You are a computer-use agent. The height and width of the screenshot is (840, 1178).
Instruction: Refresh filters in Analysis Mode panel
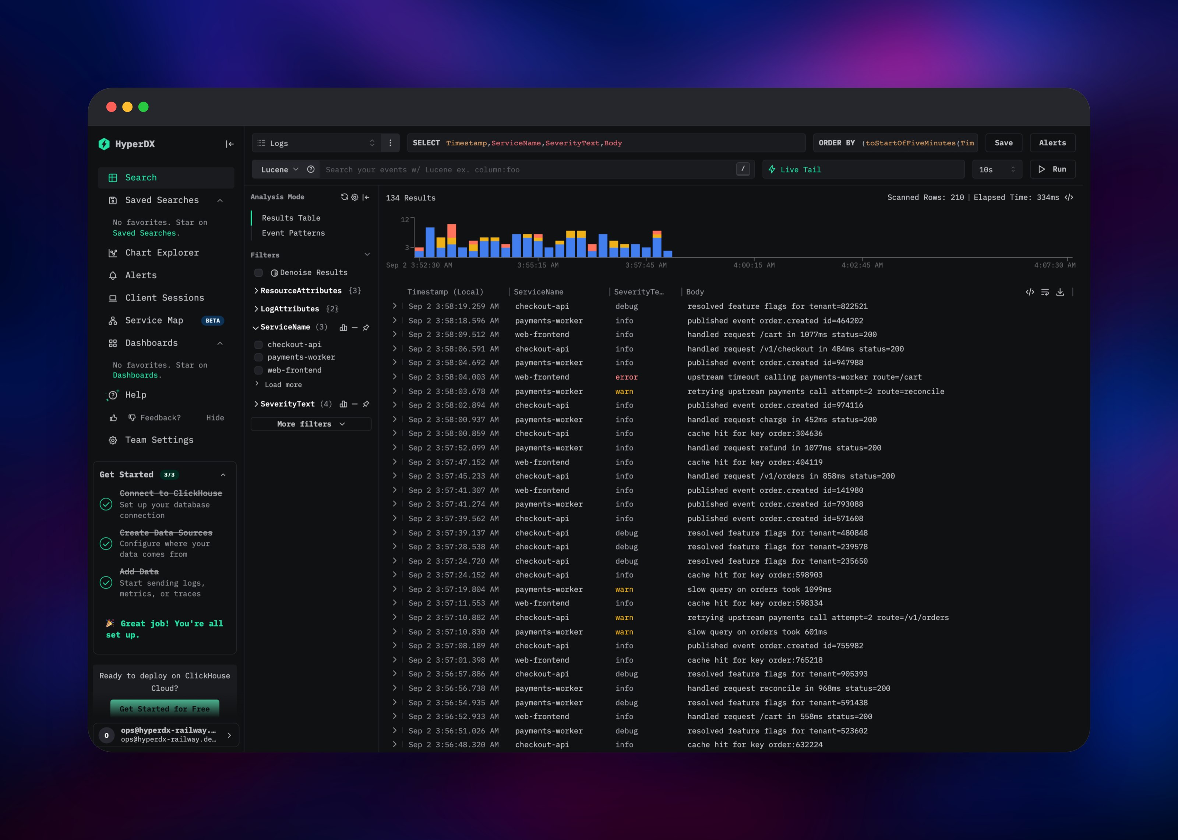pos(345,197)
